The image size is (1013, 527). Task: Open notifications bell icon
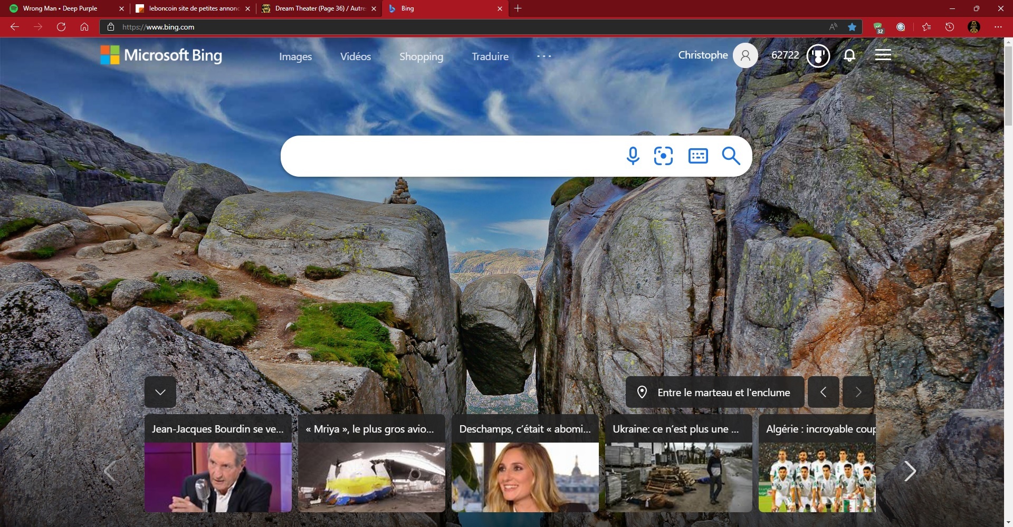(x=849, y=55)
